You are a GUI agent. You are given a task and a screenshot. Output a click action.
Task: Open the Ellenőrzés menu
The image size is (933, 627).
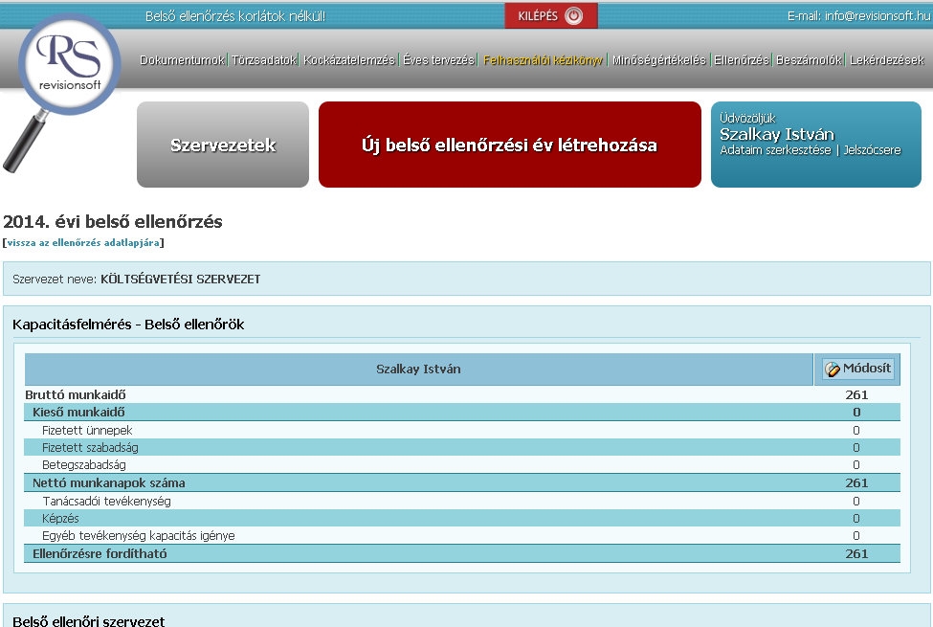[742, 60]
